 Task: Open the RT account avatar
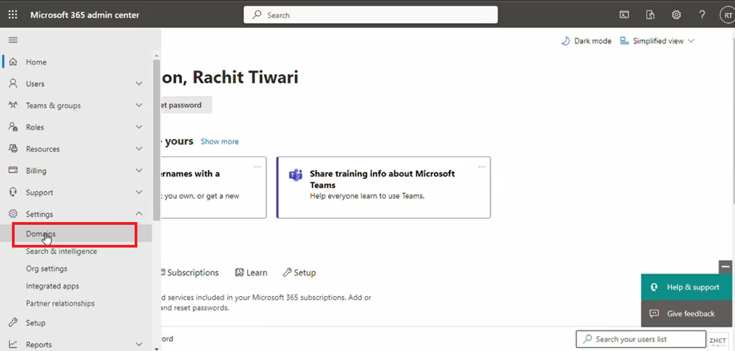pos(727,16)
